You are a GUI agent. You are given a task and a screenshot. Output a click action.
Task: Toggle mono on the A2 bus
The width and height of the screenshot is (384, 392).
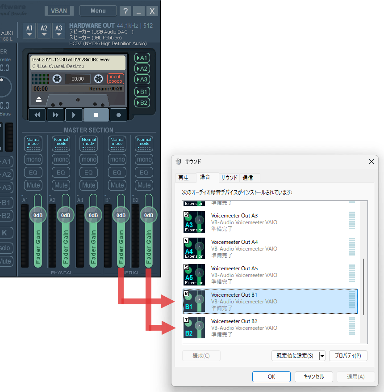(61, 159)
